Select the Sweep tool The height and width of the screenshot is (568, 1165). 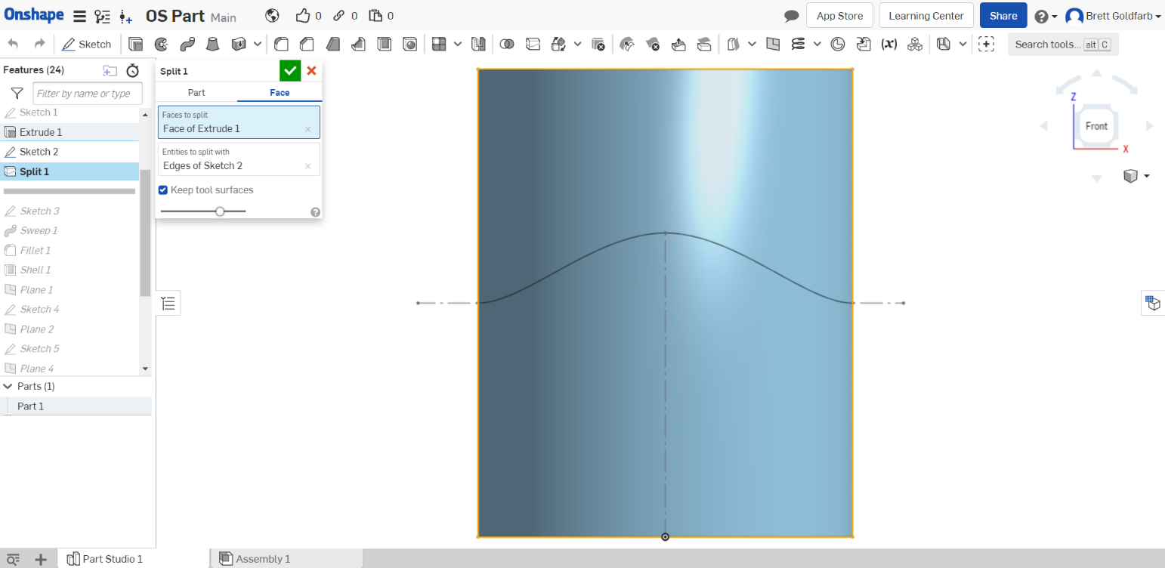(x=187, y=44)
